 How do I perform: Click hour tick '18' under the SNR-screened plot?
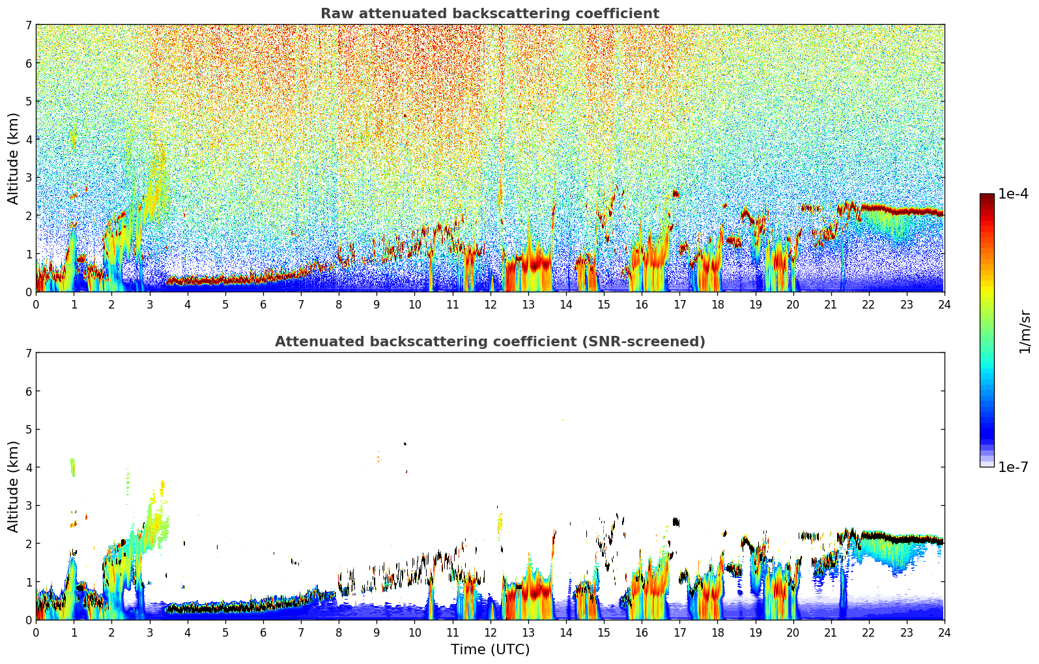(x=717, y=632)
